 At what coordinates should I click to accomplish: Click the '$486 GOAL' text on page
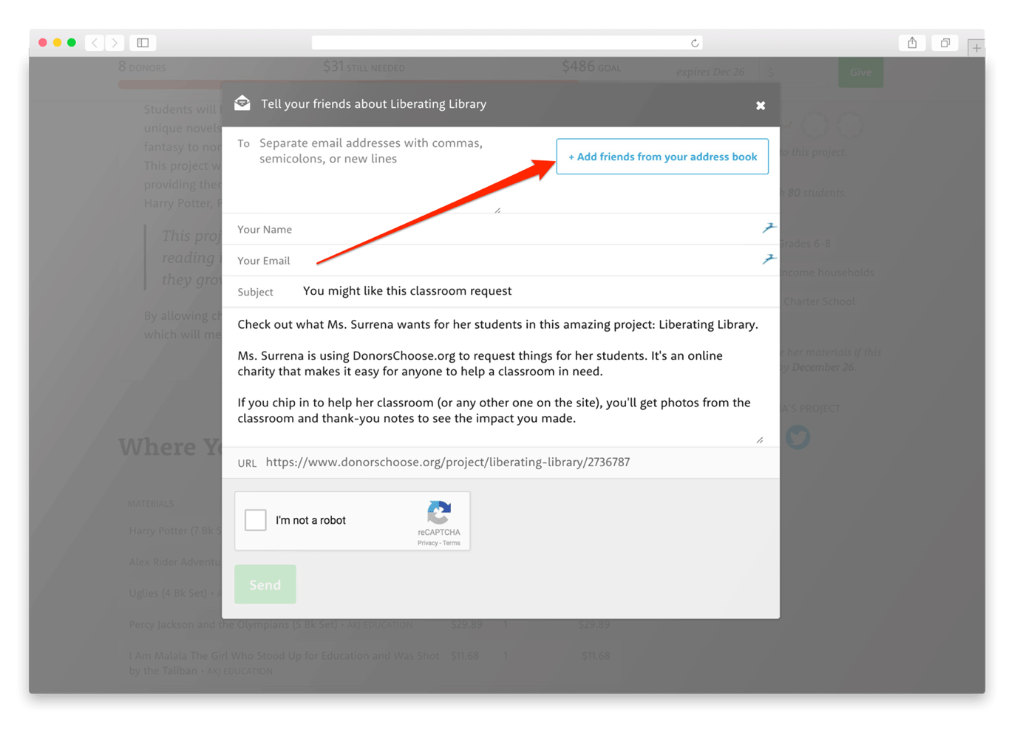[x=591, y=67]
